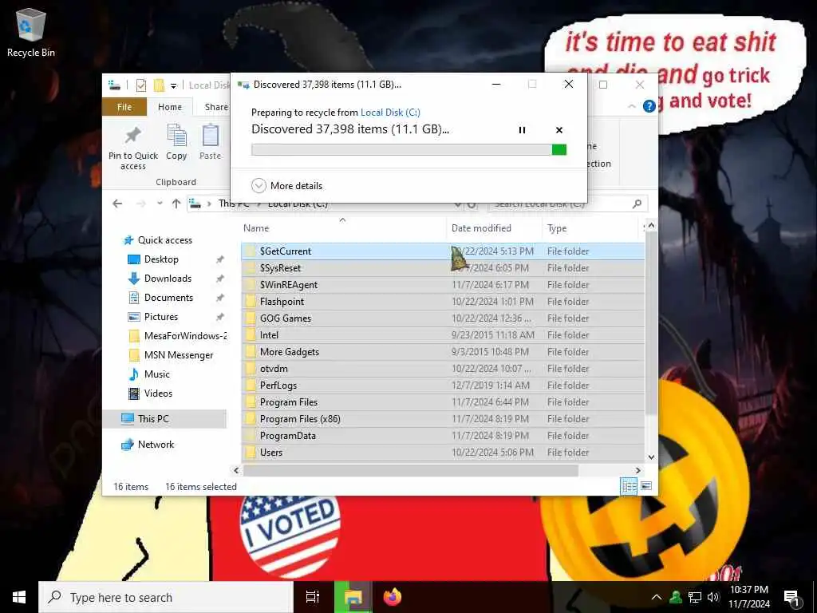Screen dimensions: 817x613
Task: Click the Properties quick-access toolbar checkmark icon
Action: coord(140,85)
